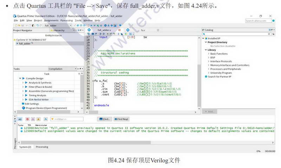The height and width of the screenshot is (168, 281).
Task: Open the Hierarchy view dropdown
Action: (74, 30)
